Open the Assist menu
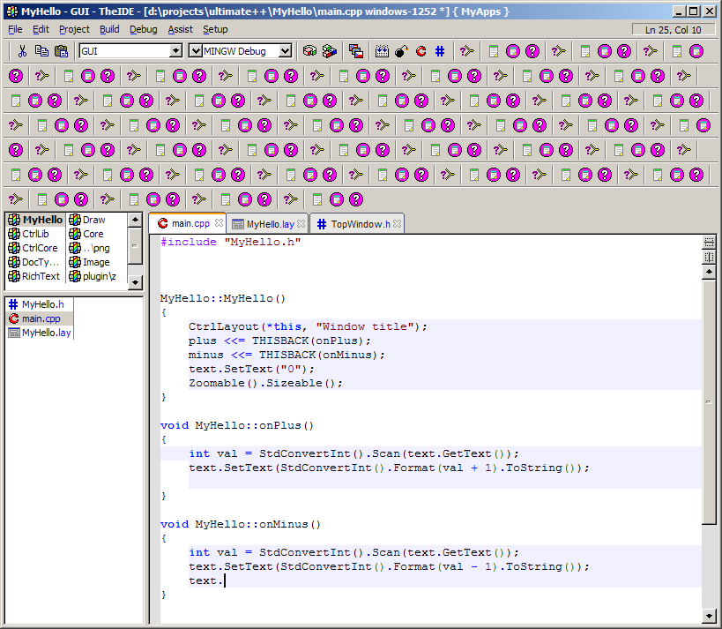Screen dimensions: 722x629 [180, 29]
